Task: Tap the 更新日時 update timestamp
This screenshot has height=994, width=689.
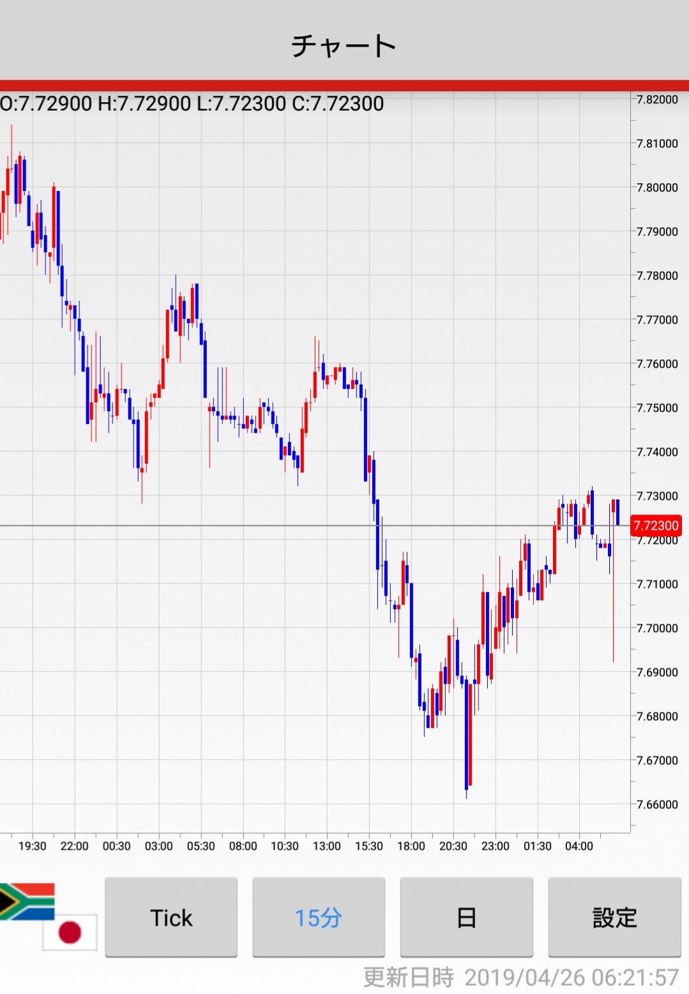Action: (x=520, y=977)
